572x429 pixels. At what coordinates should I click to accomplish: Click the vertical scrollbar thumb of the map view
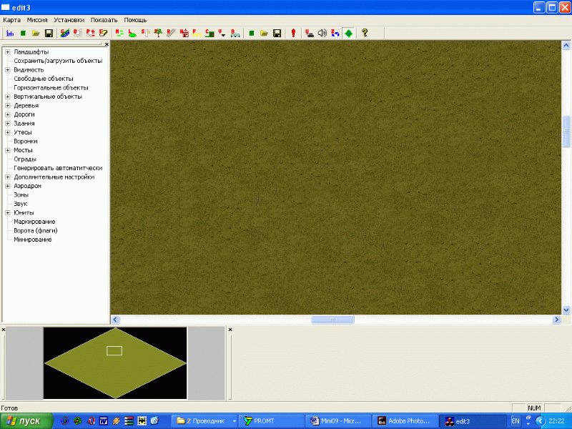coord(566,132)
